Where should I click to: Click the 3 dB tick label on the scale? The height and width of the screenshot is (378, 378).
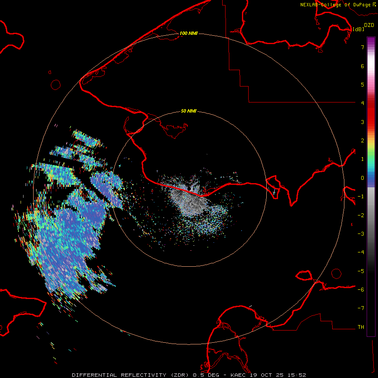(x=362, y=122)
